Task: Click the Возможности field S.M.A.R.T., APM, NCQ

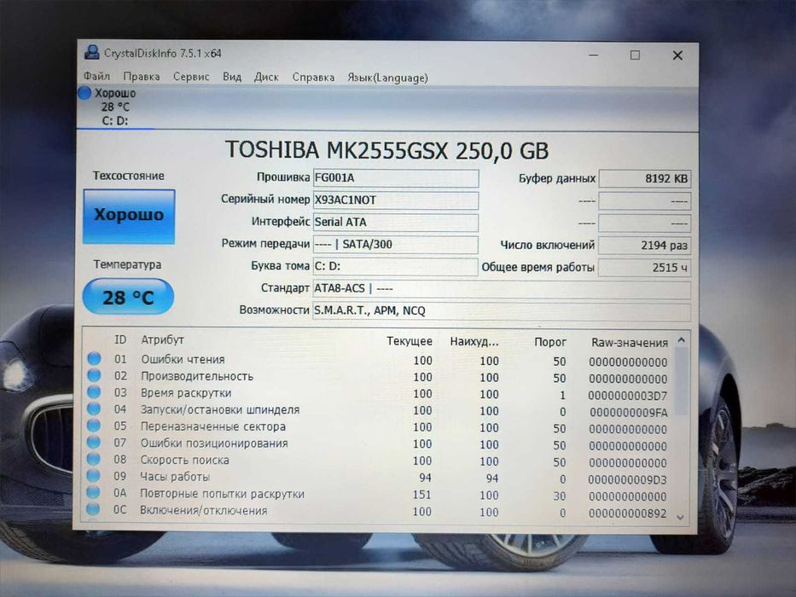Action: click(502, 310)
